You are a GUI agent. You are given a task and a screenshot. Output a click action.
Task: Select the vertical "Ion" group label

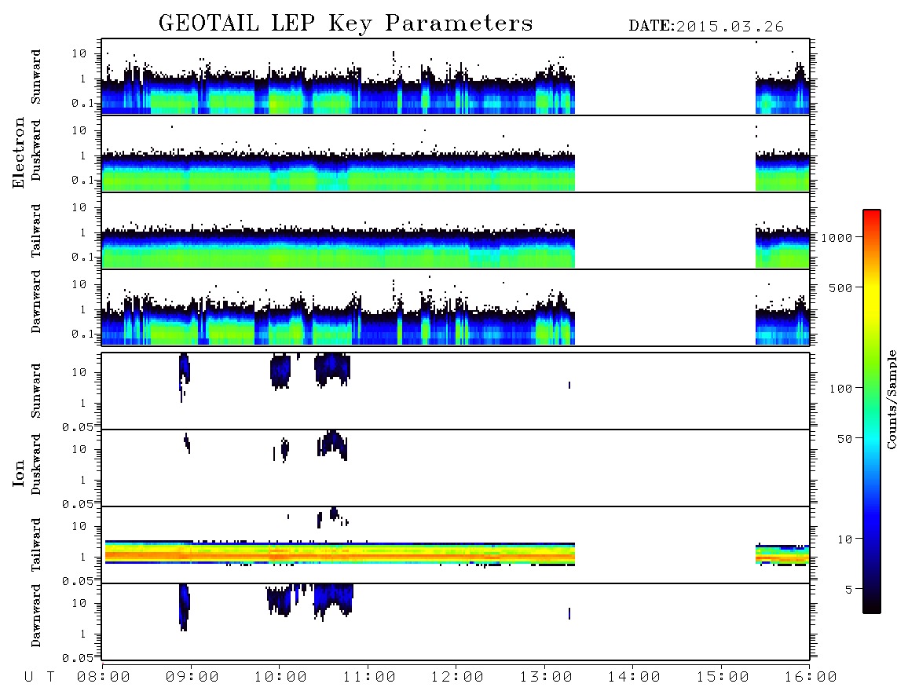(x=19, y=473)
